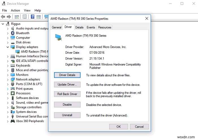The width and height of the screenshot is (198, 140).
Task: Click the Update Driver button
Action: tap(67, 84)
